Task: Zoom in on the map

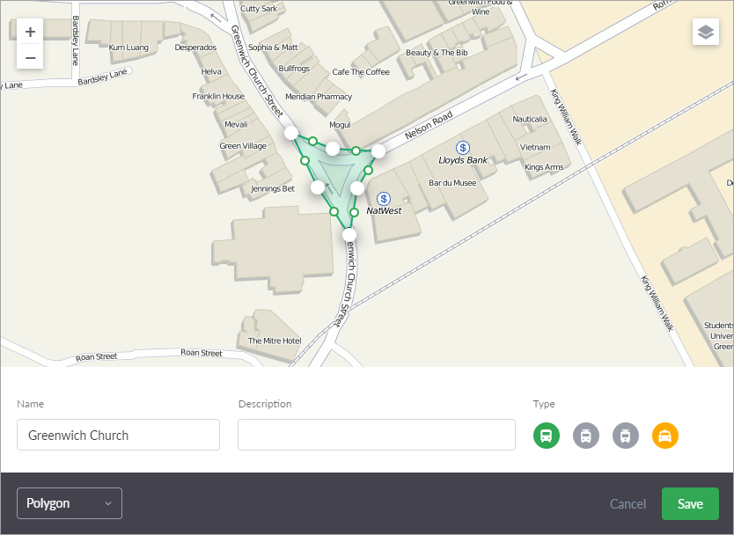Action: pos(30,32)
